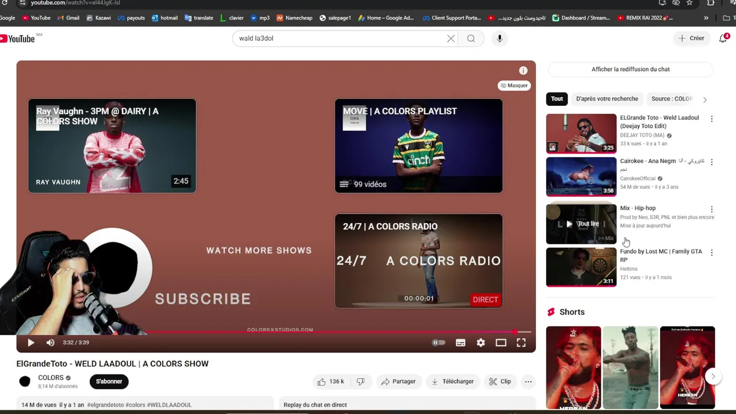The height and width of the screenshot is (414, 736).
Task: Open the COLORS channel avatar
Action: pyautogui.click(x=25, y=381)
